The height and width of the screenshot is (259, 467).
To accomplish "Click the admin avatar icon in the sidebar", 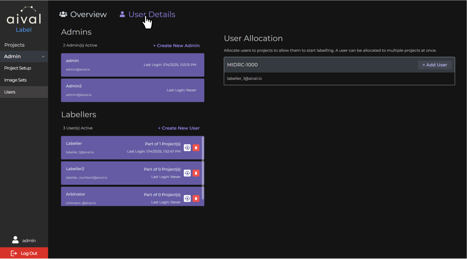I will (x=16, y=240).
